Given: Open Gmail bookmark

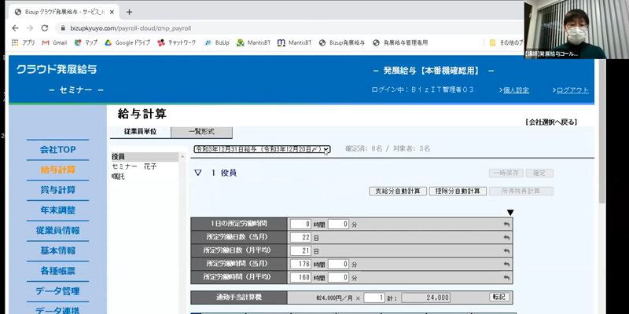Looking at the screenshot, I should [x=54, y=42].
